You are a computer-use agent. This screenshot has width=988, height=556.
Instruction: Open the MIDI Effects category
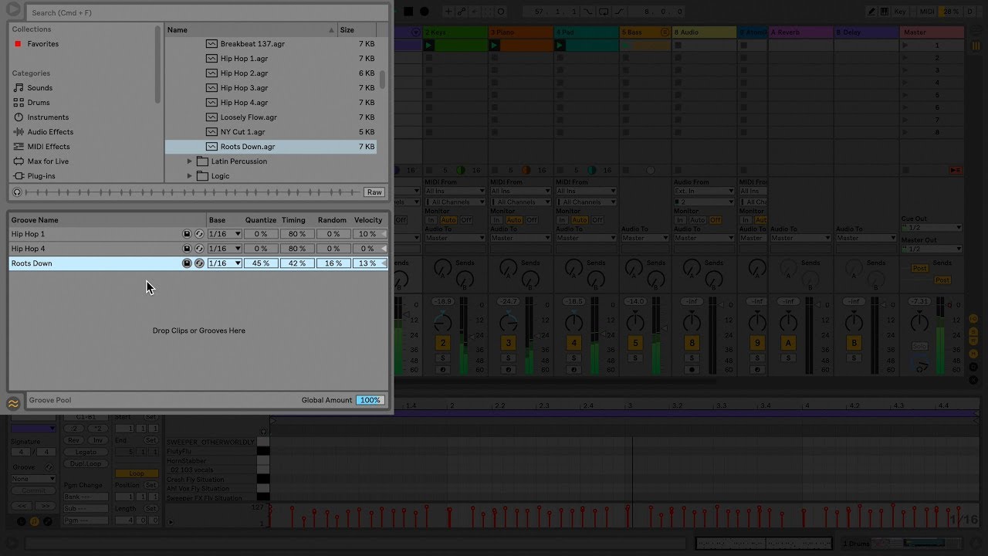(x=49, y=147)
